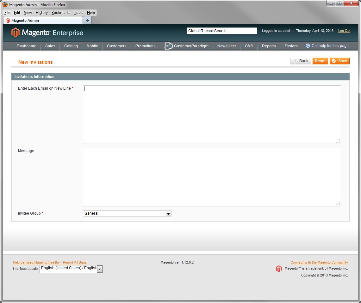Open a new browser tab with plus button
The height and width of the screenshot is (303, 361).
click(87, 21)
